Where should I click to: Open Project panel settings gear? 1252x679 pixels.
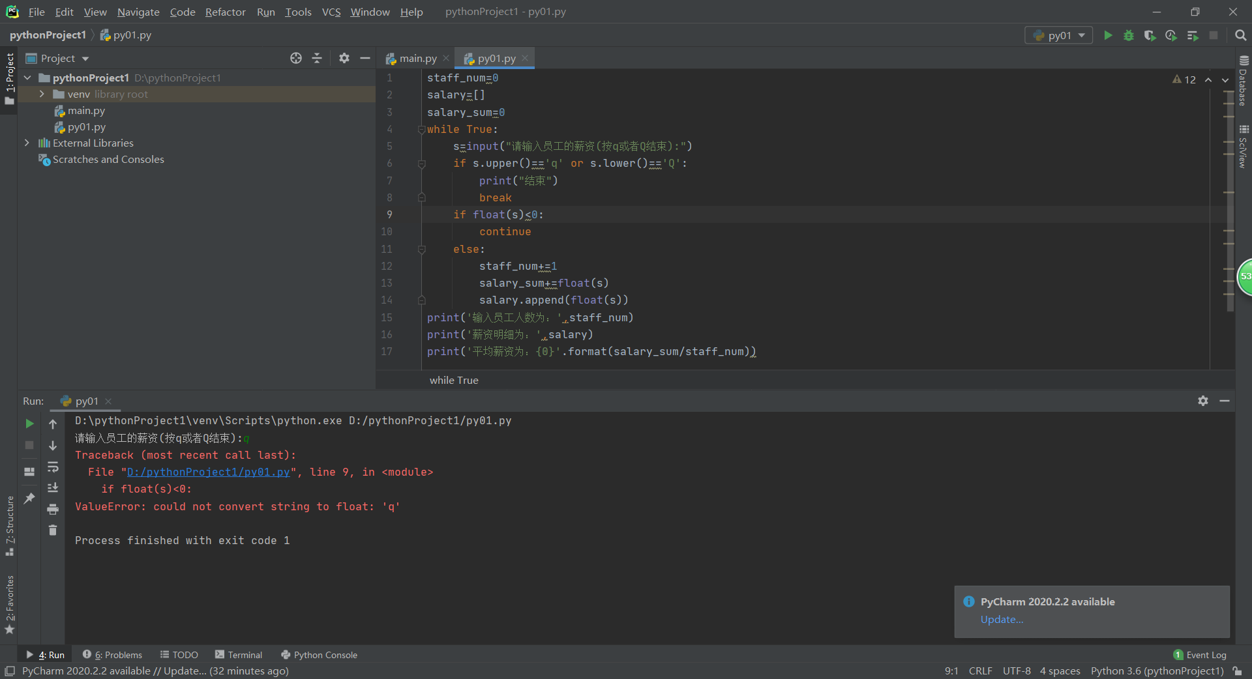point(344,58)
